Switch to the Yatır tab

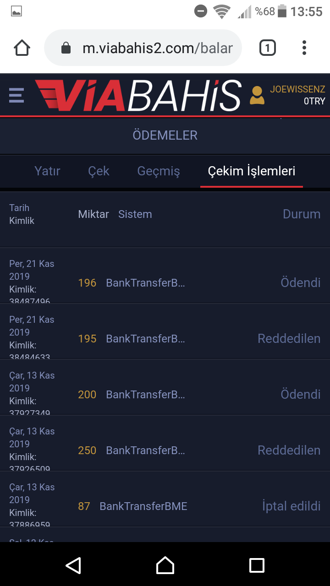[x=47, y=171]
